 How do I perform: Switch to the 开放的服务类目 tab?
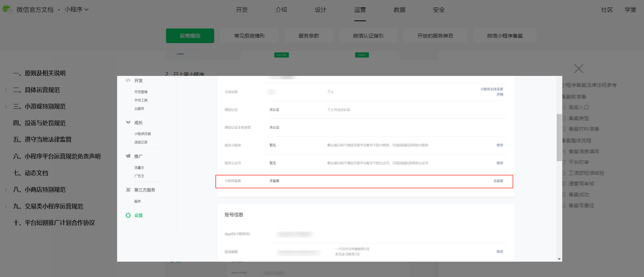pyautogui.click(x=435, y=36)
